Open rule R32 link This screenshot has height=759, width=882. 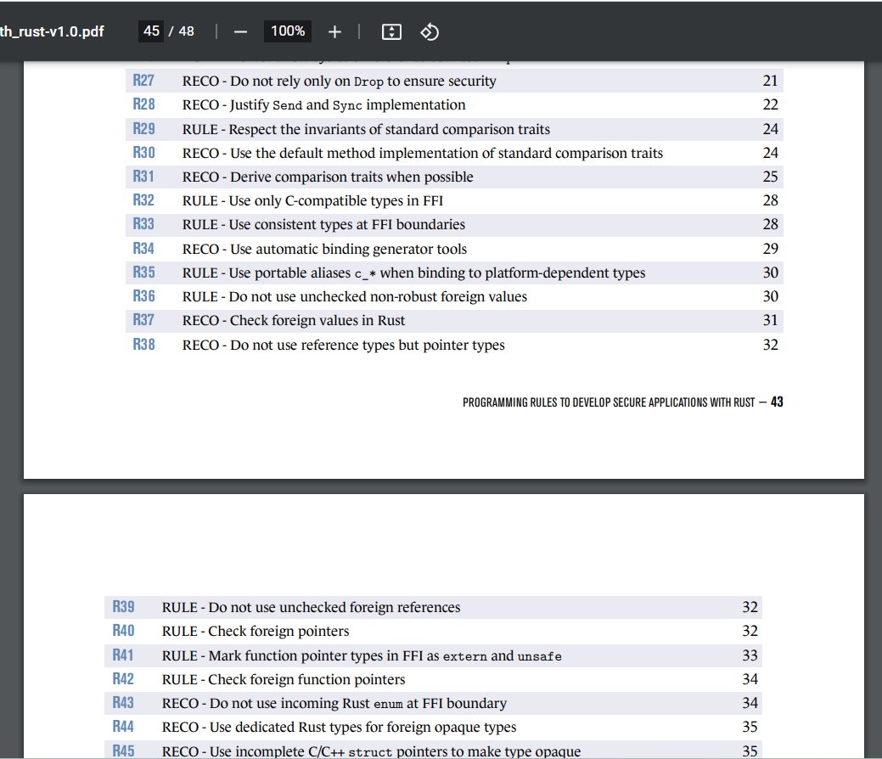(143, 200)
